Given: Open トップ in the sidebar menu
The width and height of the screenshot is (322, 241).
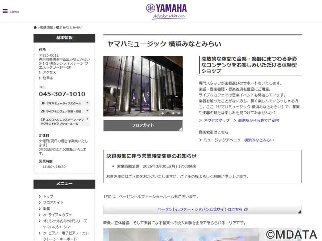Looking at the screenshot, I should (48, 196).
